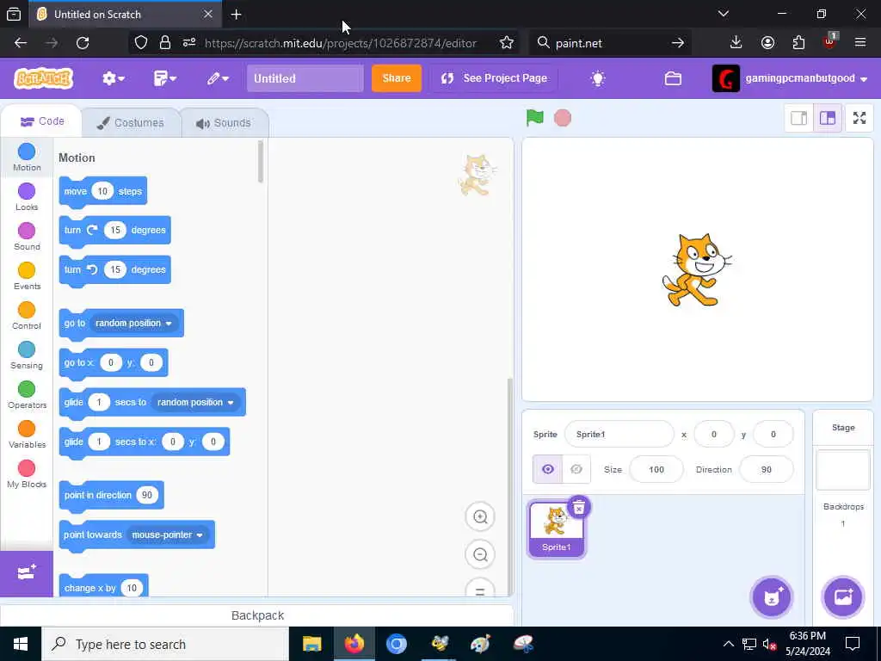The width and height of the screenshot is (881, 661).
Task: Reload the browser page
Action: tap(83, 43)
